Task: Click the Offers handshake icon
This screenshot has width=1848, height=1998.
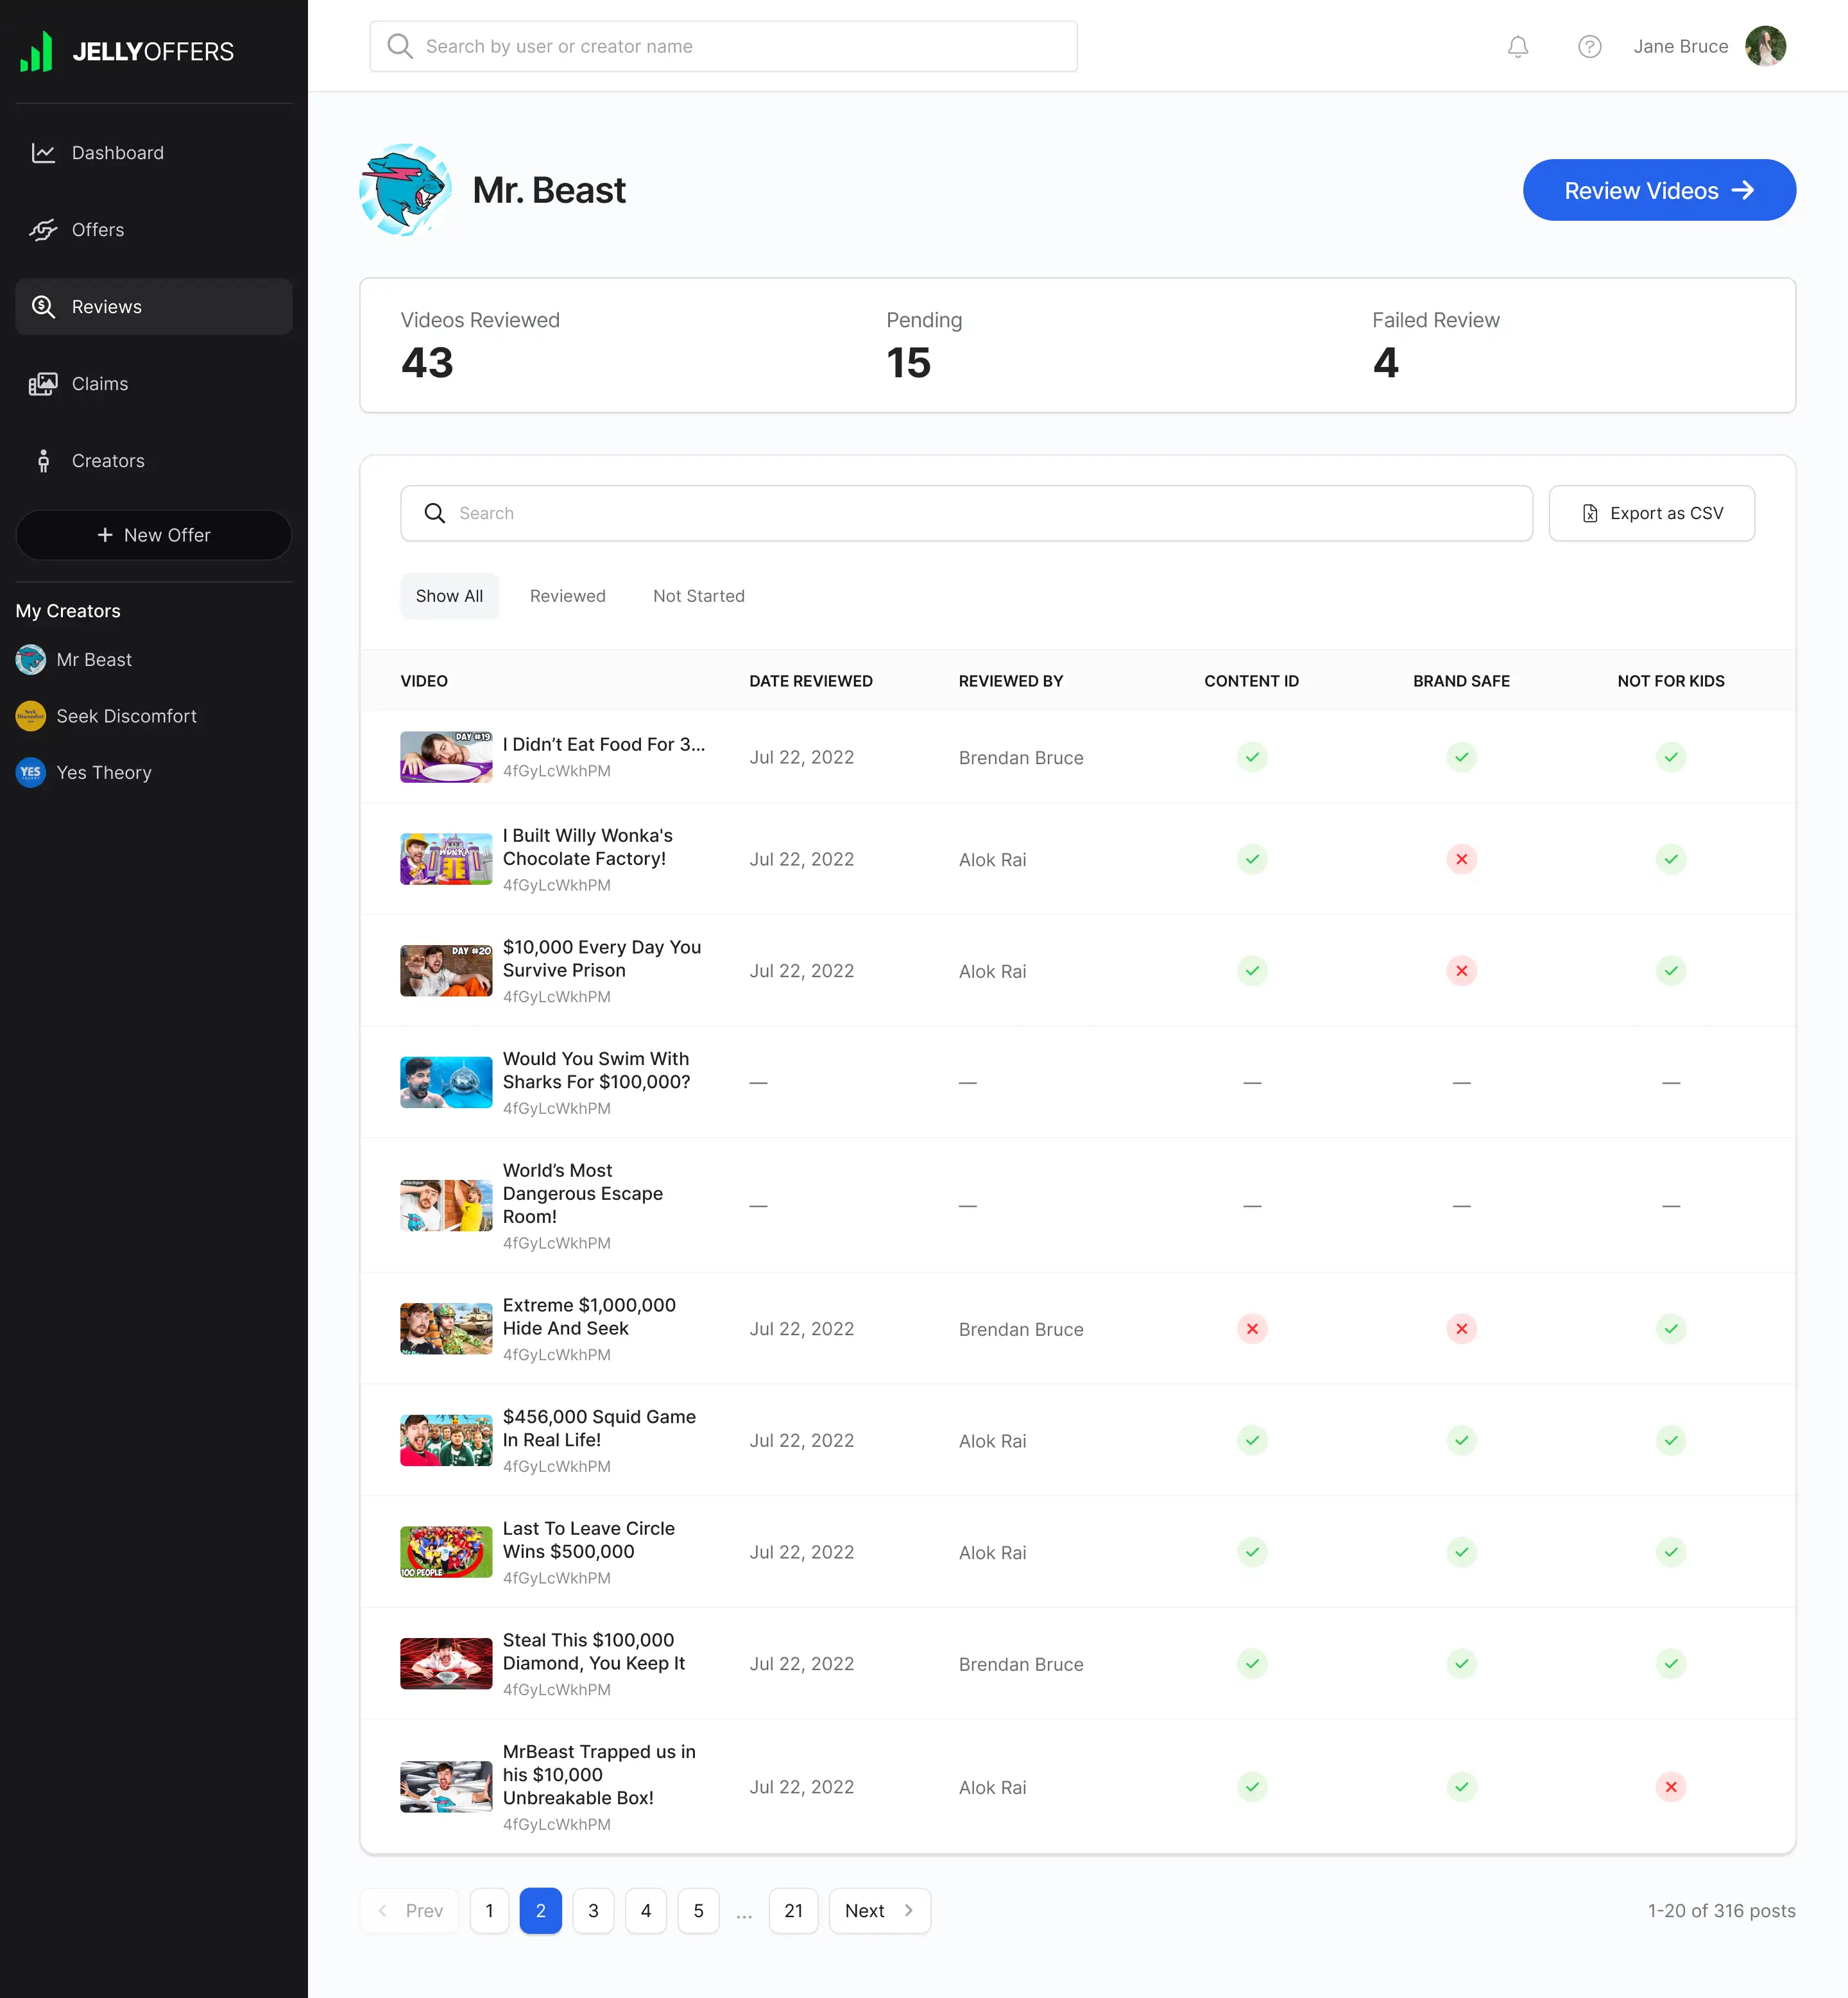Action: click(43, 230)
